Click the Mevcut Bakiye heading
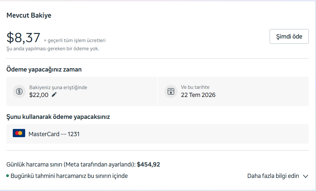The image size is (316, 191). click(x=29, y=15)
